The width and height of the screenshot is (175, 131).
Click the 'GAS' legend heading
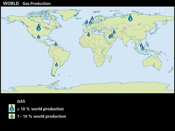click(x=21, y=101)
